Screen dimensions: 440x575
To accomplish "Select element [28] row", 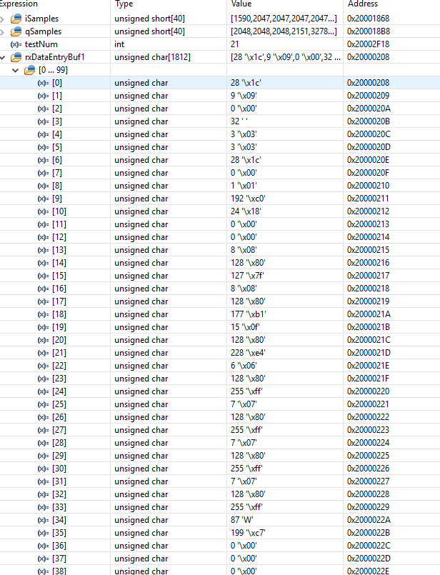I will click(x=220, y=443).
